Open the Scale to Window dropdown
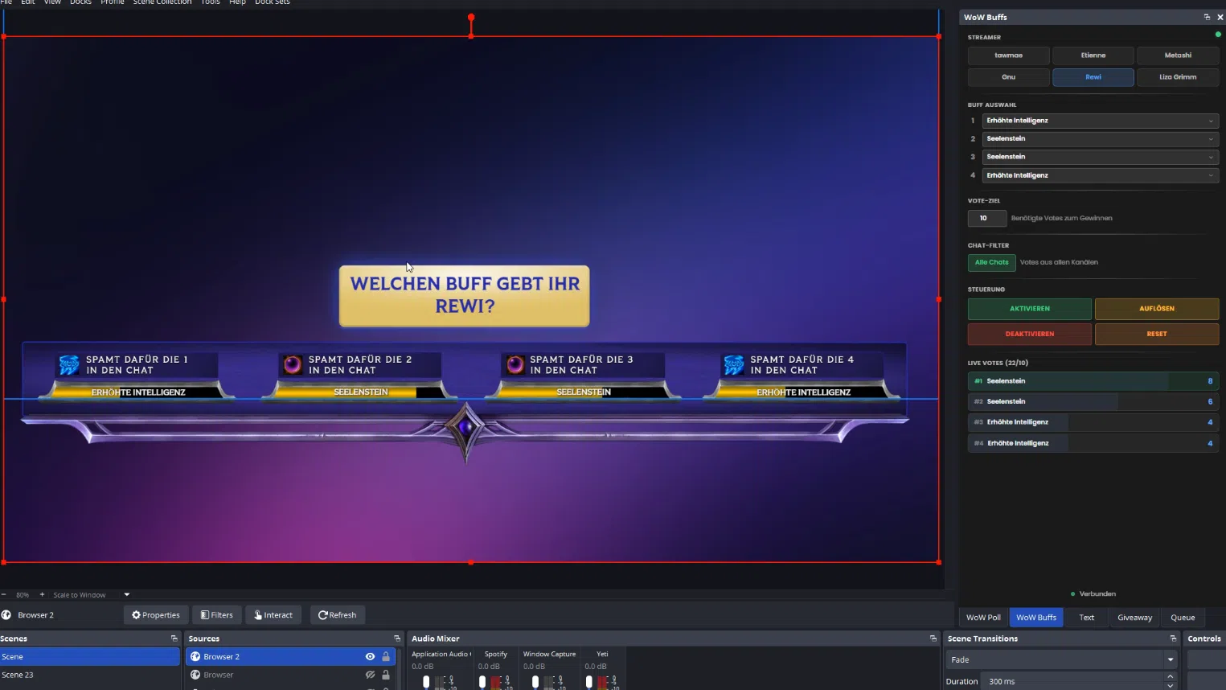Image resolution: width=1226 pixels, height=690 pixels. (x=126, y=595)
